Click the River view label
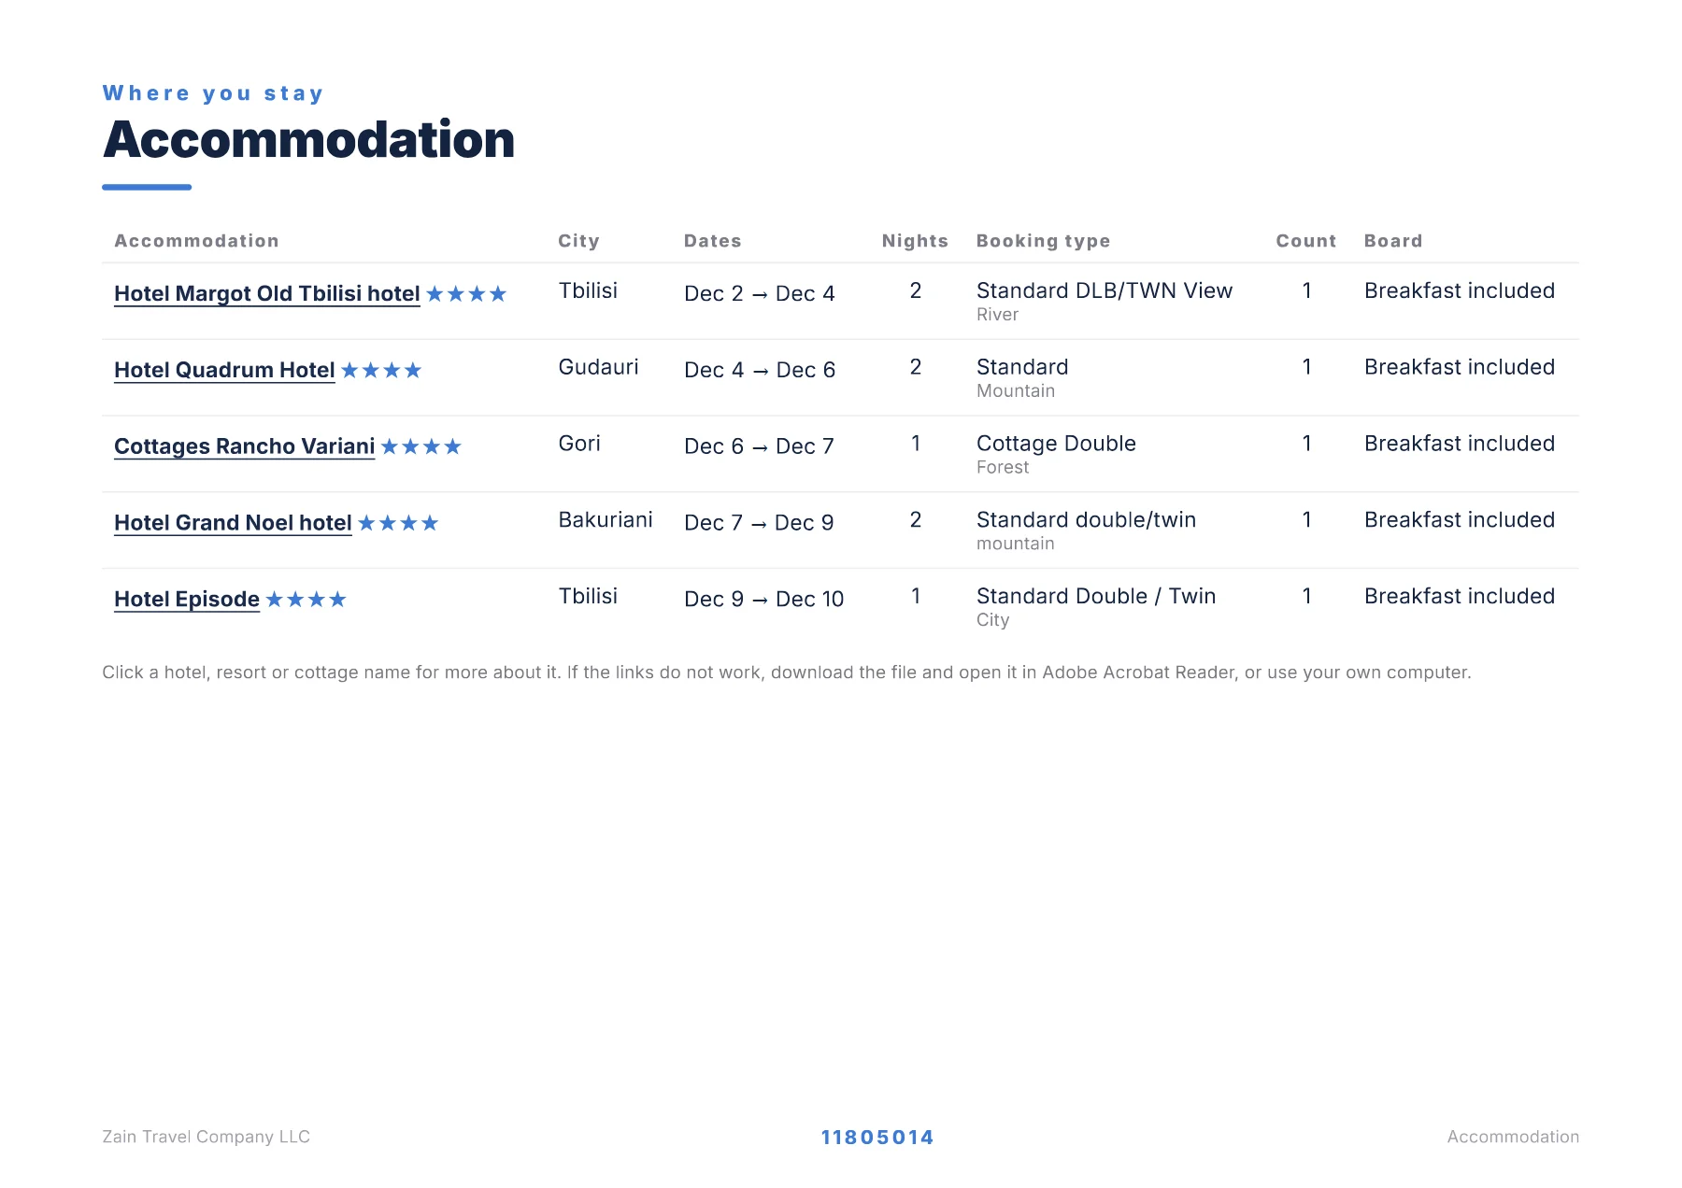1682x1188 pixels. tap(997, 315)
